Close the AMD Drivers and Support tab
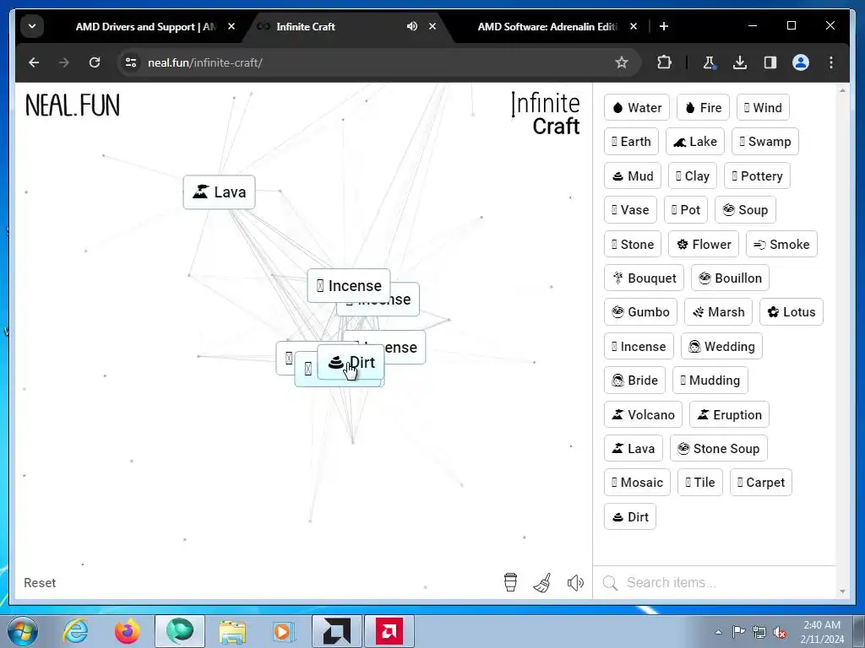Viewport: 865px width, 648px height. pyautogui.click(x=231, y=26)
